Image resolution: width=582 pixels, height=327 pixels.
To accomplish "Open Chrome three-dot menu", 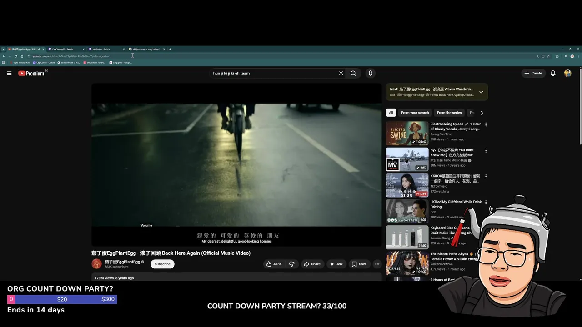I will pos(578,56).
